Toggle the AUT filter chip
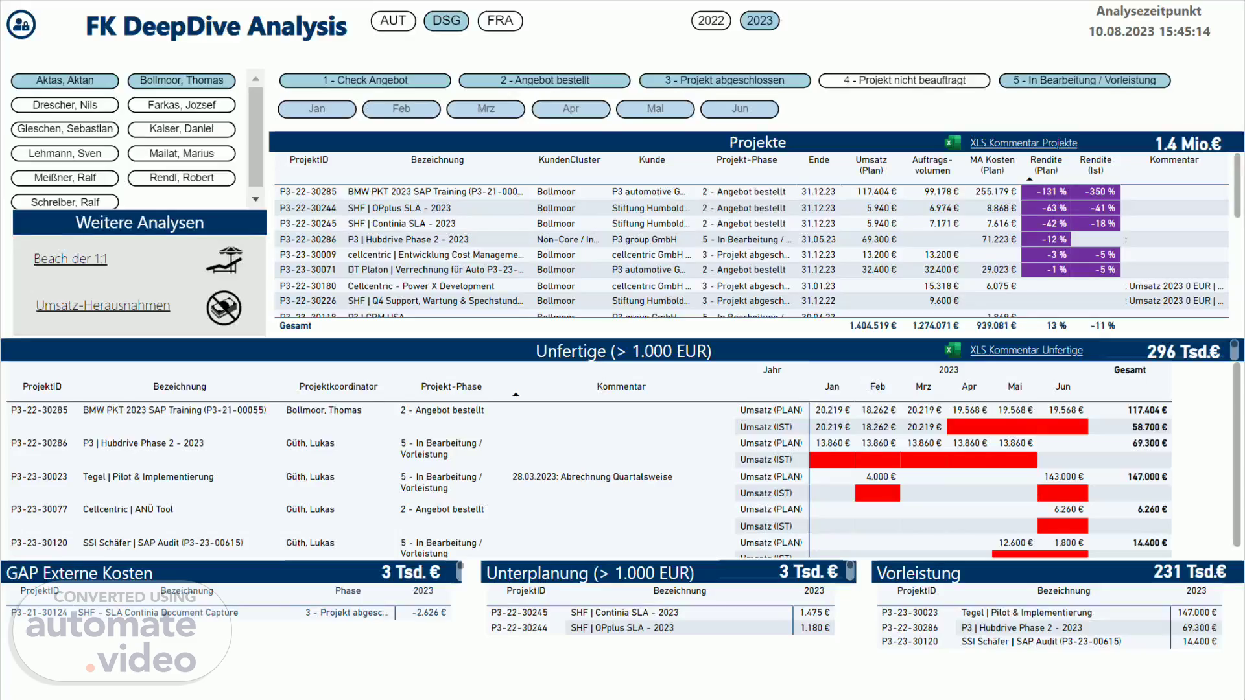The width and height of the screenshot is (1245, 700). pyautogui.click(x=393, y=21)
